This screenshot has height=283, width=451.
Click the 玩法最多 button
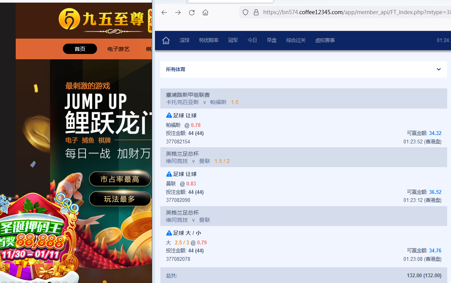120,199
